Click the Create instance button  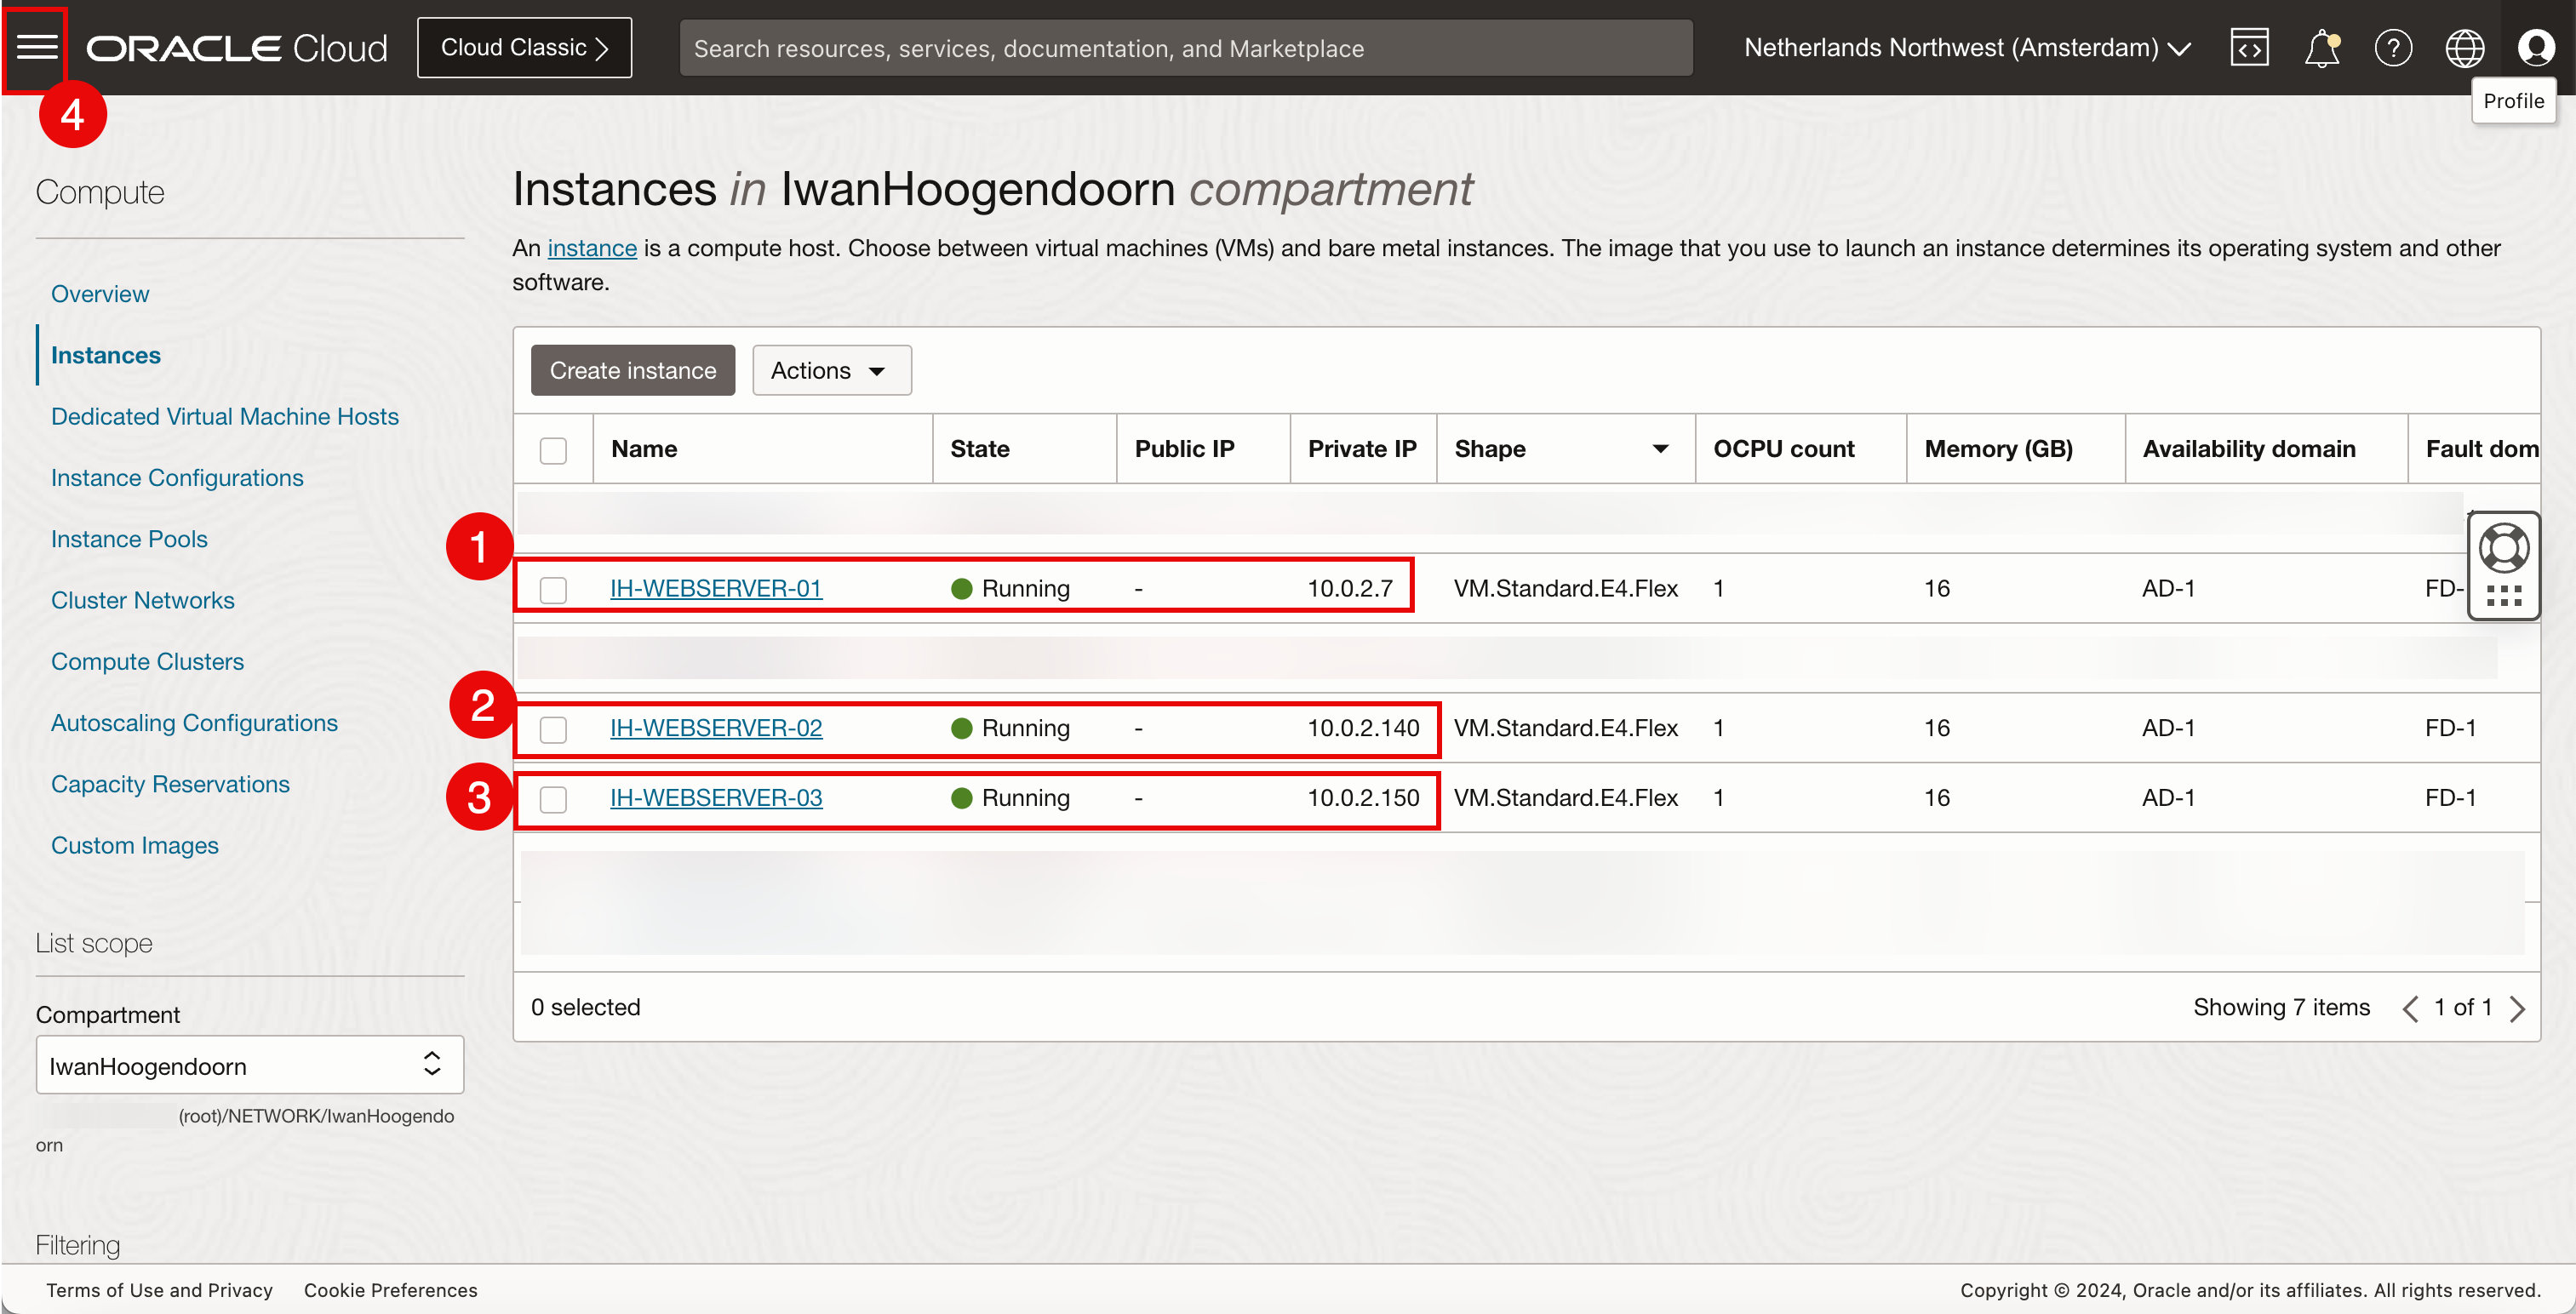[x=632, y=370]
